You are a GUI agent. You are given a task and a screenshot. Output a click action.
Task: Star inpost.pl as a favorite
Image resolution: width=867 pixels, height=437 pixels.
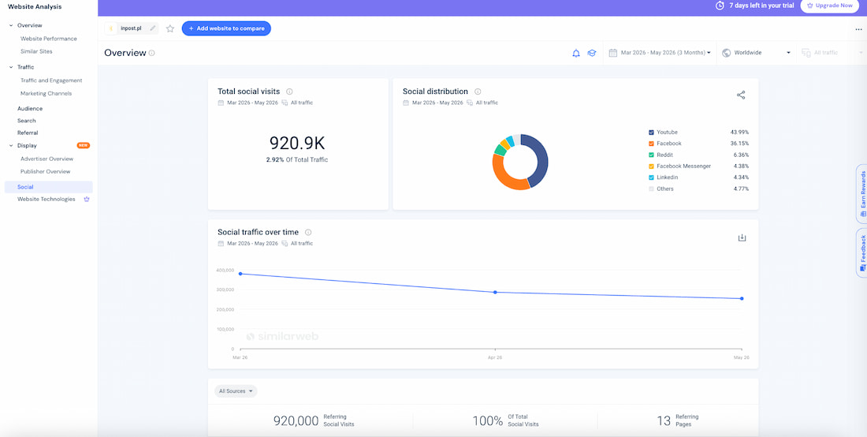170,28
